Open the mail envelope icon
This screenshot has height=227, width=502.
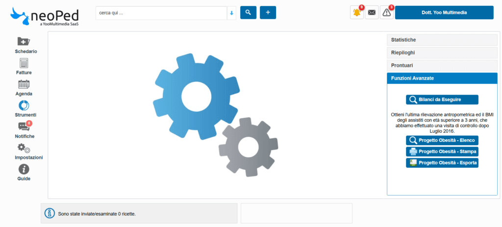click(x=372, y=13)
